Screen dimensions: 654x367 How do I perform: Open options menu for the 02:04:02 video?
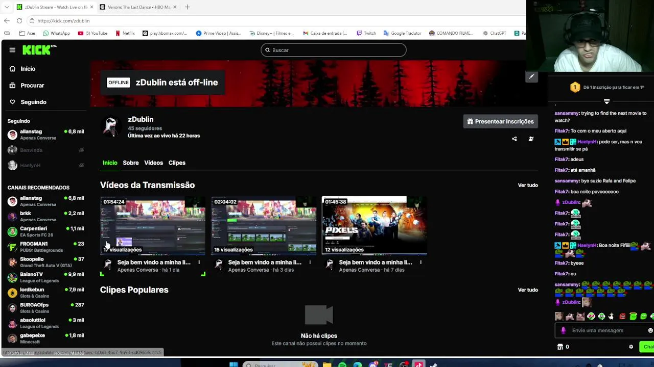(x=310, y=263)
